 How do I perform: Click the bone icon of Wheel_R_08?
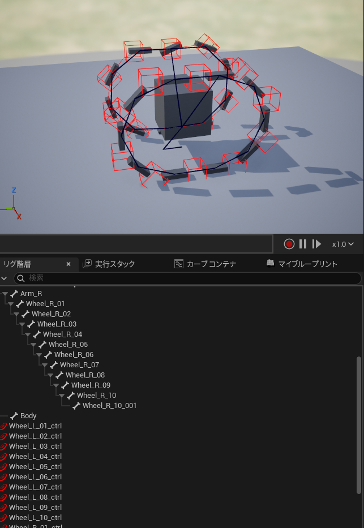pyautogui.click(x=59, y=375)
